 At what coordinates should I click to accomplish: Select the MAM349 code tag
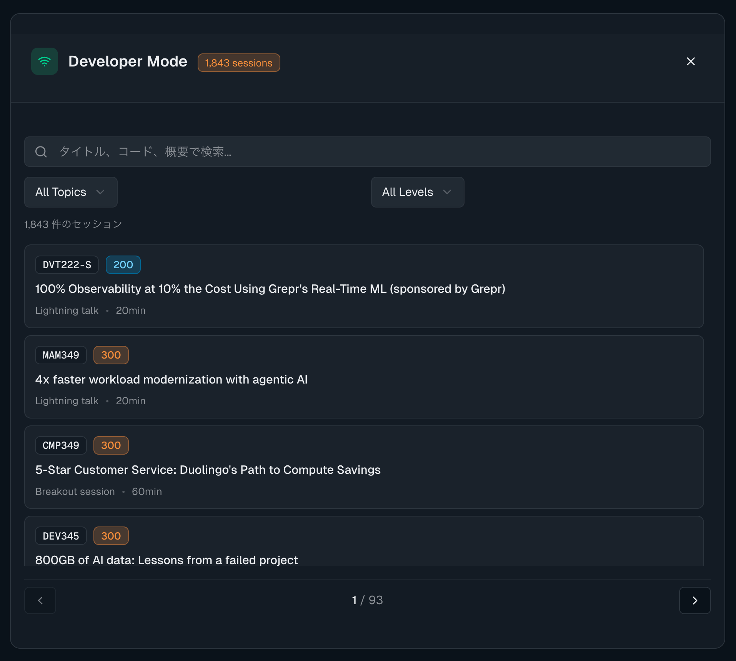[61, 355]
